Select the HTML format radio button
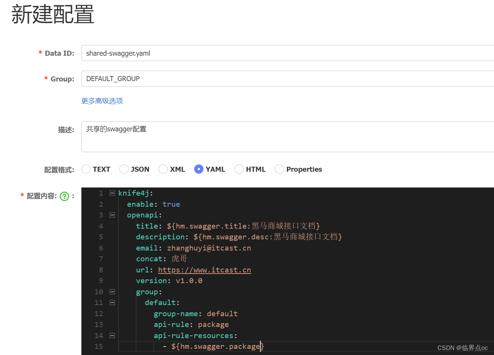 coord(239,169)
